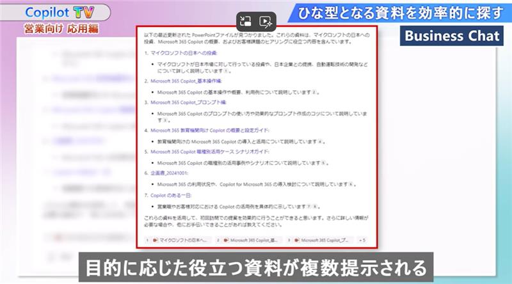The image size is (512, 284).
Task: Click the PowerPoint icon in reference chip 2
Action: (226, 240)
